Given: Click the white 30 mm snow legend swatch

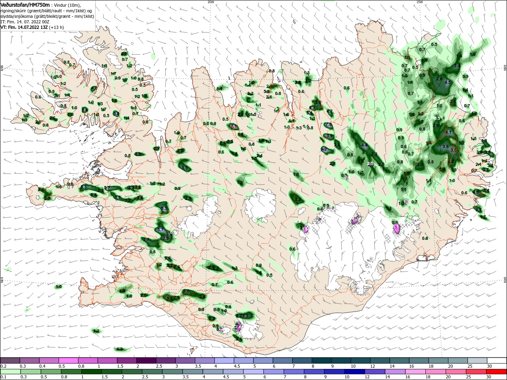Looking at the screenshot, I should tap(497, 360).
